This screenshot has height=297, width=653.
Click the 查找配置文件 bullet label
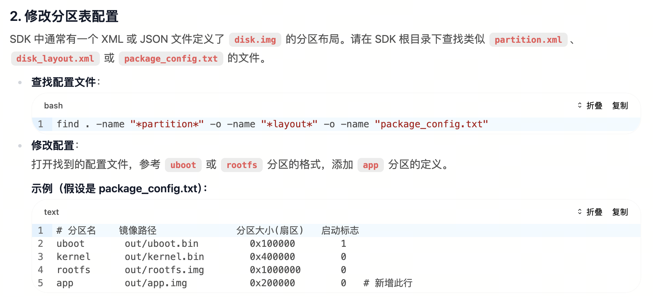pos(64,82)
